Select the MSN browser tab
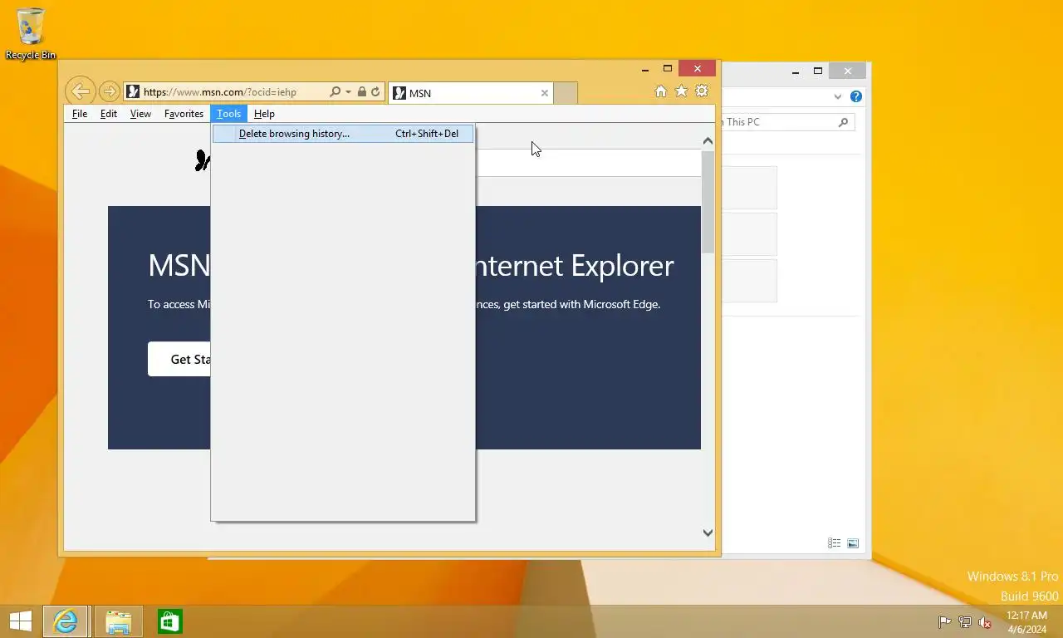1063x638 pixels. tap(471, 93)
